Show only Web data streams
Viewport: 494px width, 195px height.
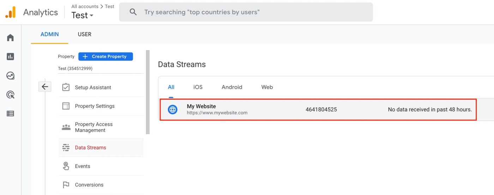pyautogui.click(x=267, y=87)
